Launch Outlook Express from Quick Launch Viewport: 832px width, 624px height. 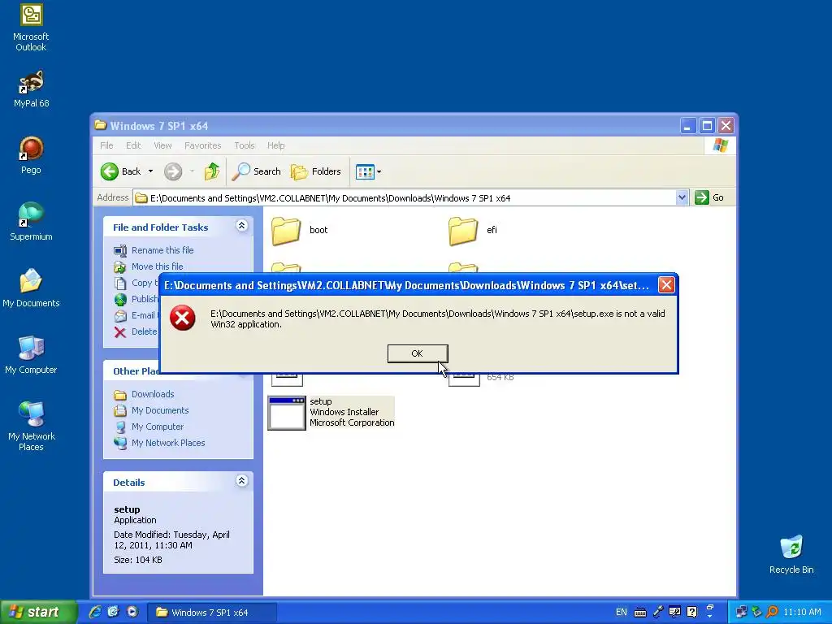(113, 612)
